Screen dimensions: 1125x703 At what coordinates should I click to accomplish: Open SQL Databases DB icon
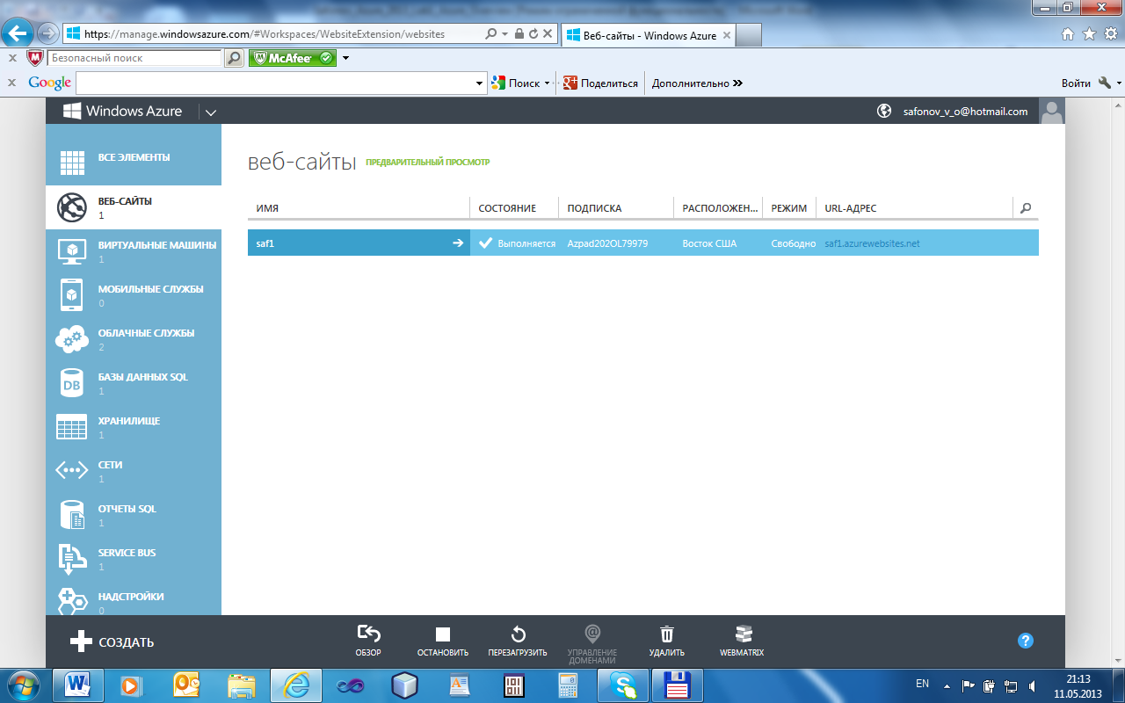coord(72,383)
